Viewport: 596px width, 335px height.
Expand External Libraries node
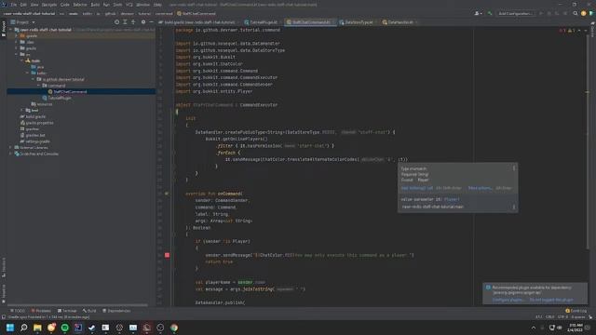pos(11,147)
